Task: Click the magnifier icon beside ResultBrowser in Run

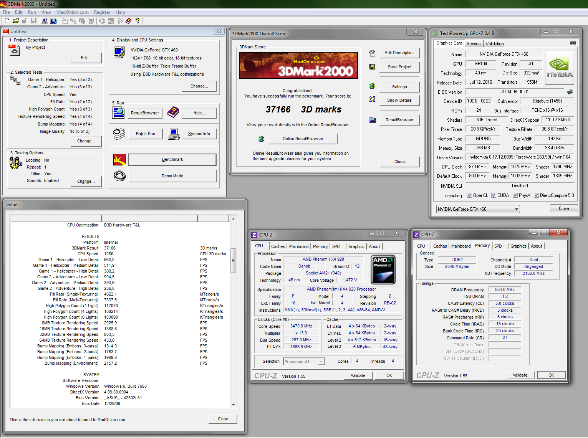Action: tap(119, 112)
